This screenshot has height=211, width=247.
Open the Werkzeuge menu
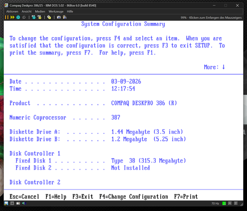[x=56, y=11]
